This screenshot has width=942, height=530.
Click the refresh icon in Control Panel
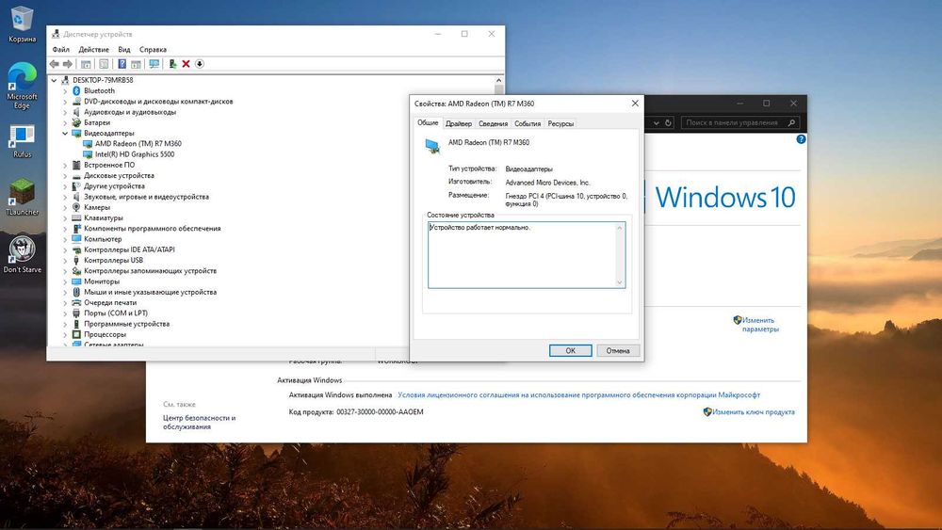point(668,122)
